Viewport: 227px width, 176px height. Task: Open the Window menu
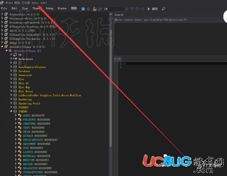click(62, 9)
